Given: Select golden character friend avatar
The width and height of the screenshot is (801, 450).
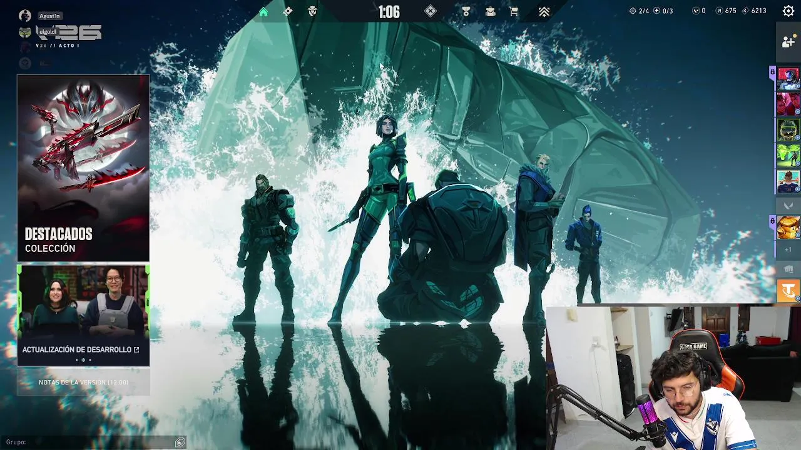Looking at the screenshot, I should (788, 227).
